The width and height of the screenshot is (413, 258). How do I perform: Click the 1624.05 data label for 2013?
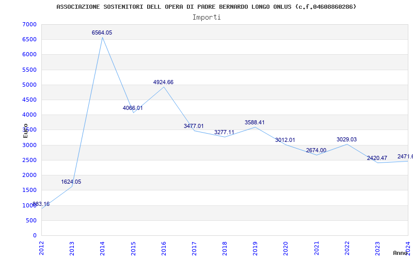71,182
